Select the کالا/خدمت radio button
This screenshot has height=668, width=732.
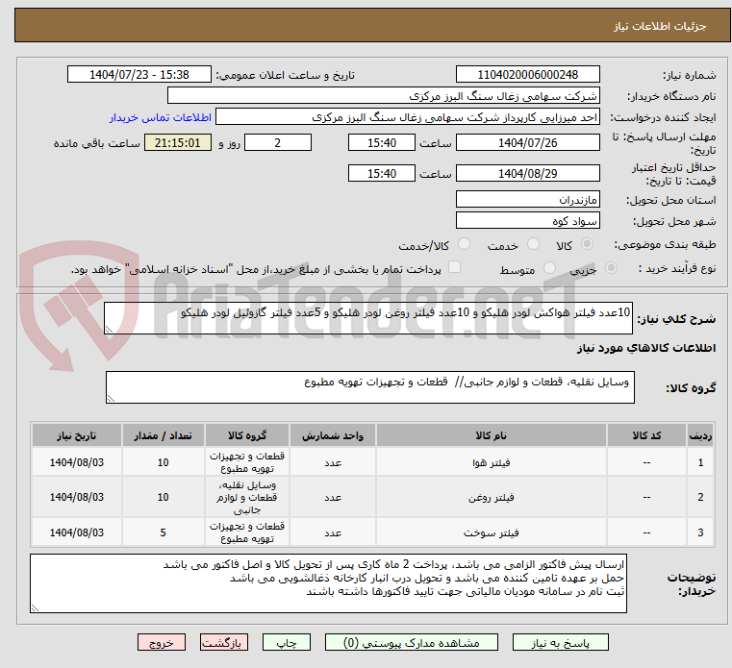[x=464, y=244]
